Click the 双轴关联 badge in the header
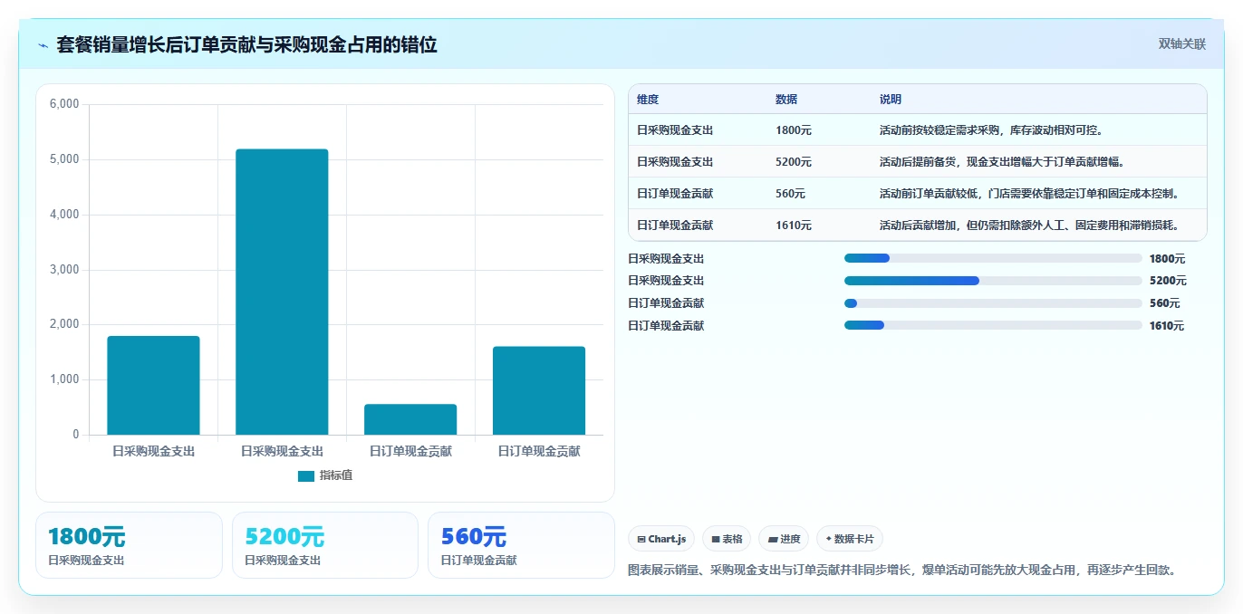This screenshot has width=1243, height=614. click(1182, 43)
